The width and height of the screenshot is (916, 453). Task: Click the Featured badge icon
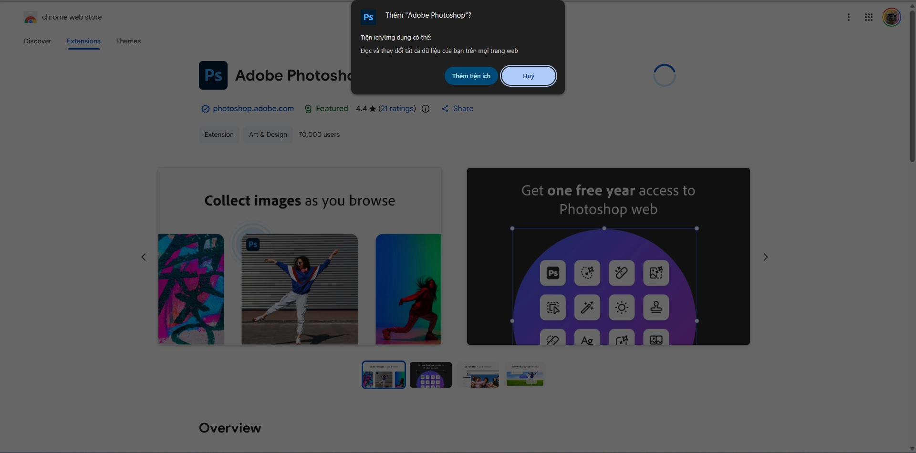click(x=308, y=109)
